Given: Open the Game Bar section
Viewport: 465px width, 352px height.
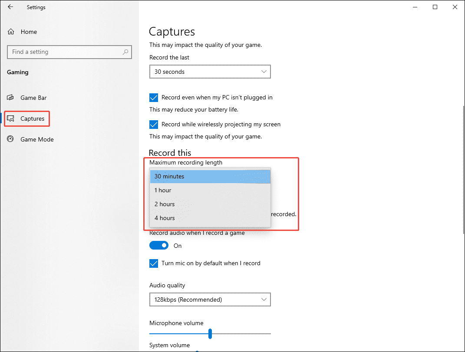Looking at the screenshot, I should tap(33, 98).
